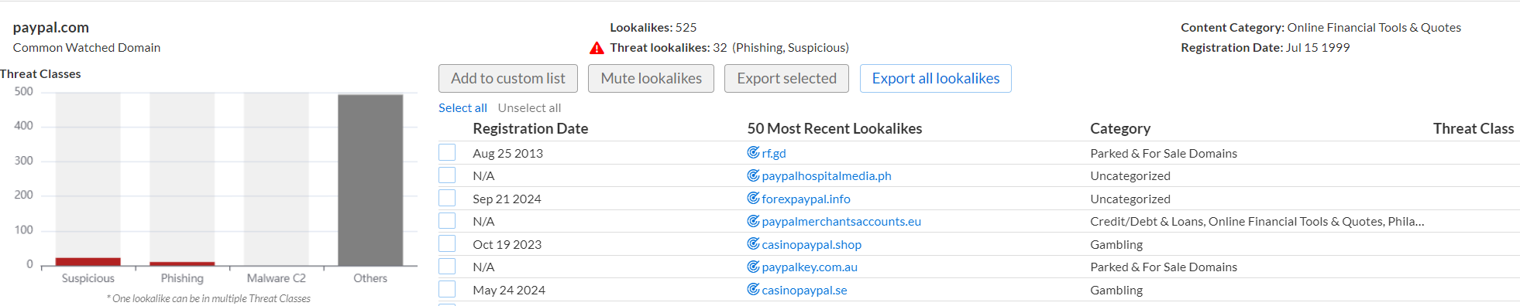Click the lookalike icon beside rf.gd

[x=753, y=152]
